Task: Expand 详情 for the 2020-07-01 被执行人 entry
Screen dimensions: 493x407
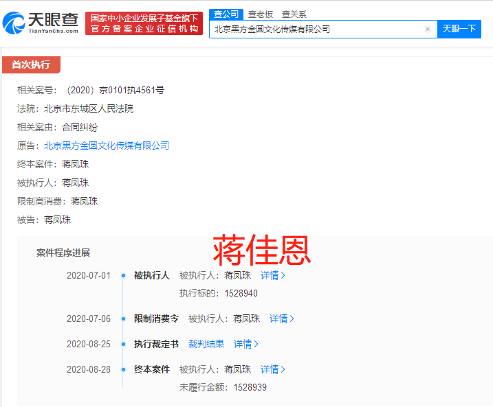Action: tap(272, 275)
